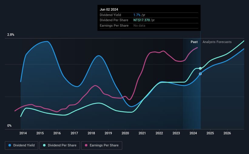Toggle the Dividend Yield legend series
249x154 pixels.
click(22, 146)
